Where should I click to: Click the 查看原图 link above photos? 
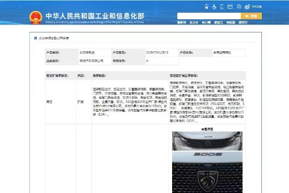tap(207, 129)
